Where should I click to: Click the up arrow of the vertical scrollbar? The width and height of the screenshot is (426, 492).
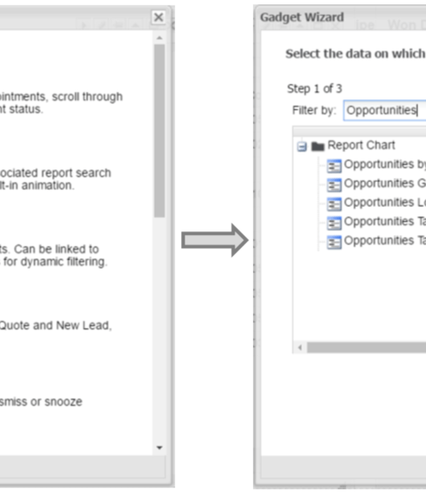click(160, 38)
